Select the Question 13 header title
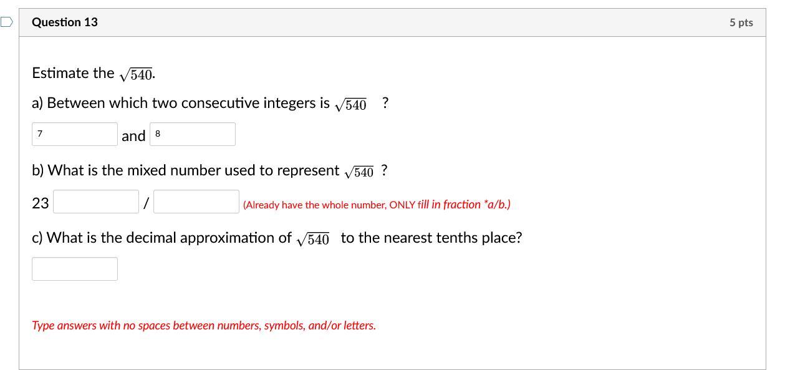The width and height of the screenshot is (785, 370). (65, 22)
